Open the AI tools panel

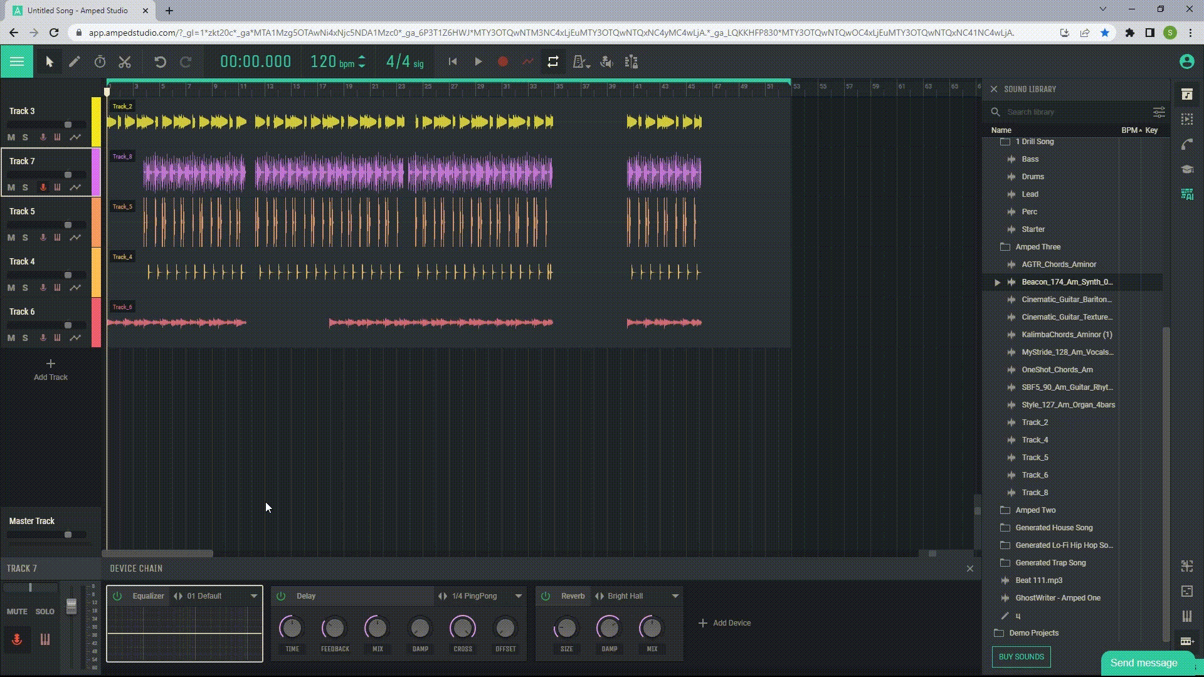tap(1187, 194)
